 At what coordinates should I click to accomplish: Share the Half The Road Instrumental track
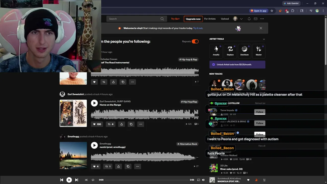click(x=113, y=82)
